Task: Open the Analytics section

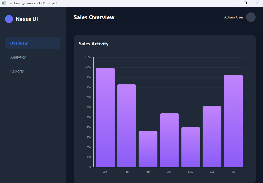Action: coord(18,57)
